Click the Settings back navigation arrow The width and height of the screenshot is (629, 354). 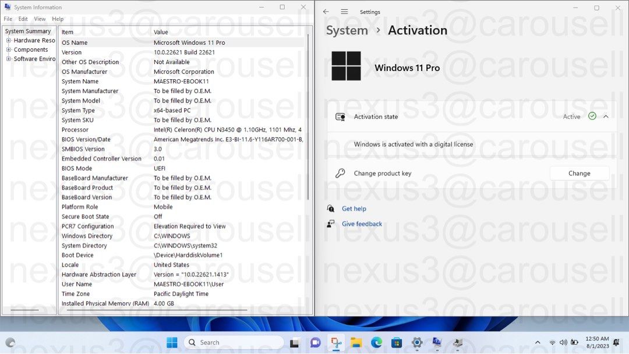(x=326, y=12)
